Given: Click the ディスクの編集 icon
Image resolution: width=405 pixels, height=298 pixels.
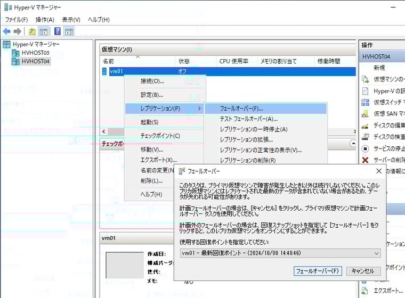Looking at the screenshot, I should (x=365, y=126).
